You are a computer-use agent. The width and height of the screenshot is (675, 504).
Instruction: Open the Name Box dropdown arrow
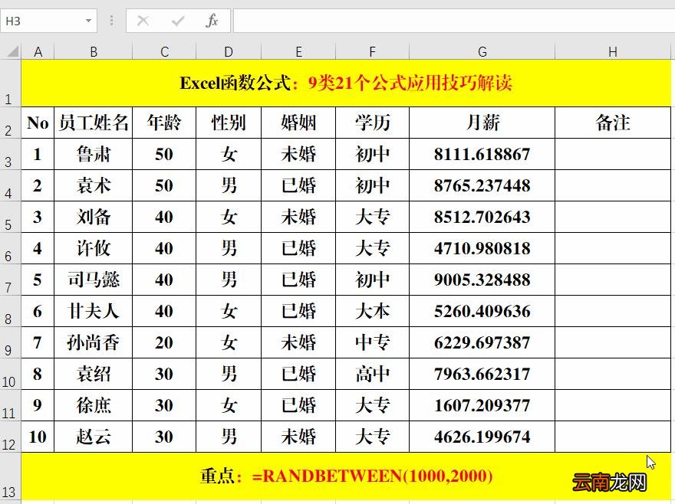(88, 21)
